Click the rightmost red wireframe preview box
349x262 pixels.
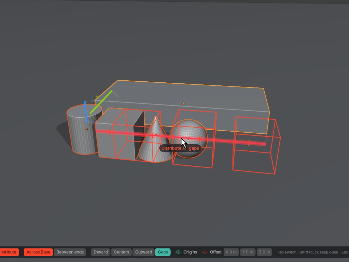pyautogui.click(x=257, y=145)
